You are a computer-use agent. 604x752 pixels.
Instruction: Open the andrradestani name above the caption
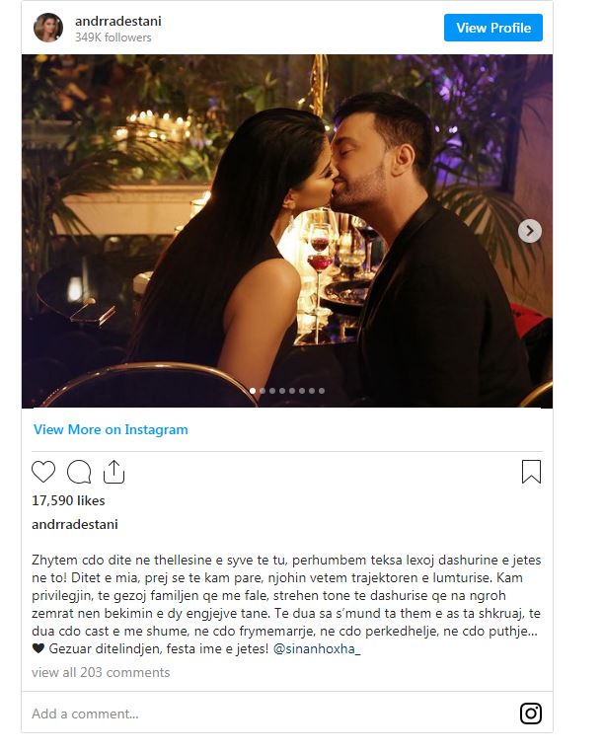point(74,524)
